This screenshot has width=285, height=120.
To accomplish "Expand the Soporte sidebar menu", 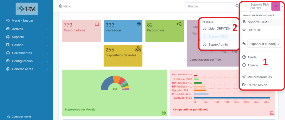I will click(x=27, y=37).
